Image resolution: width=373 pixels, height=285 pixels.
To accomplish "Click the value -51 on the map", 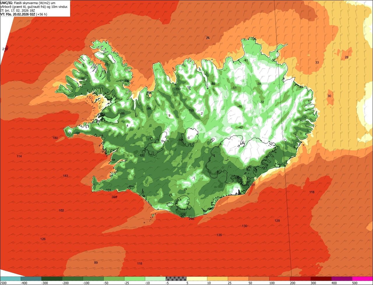I will (234, 88).
